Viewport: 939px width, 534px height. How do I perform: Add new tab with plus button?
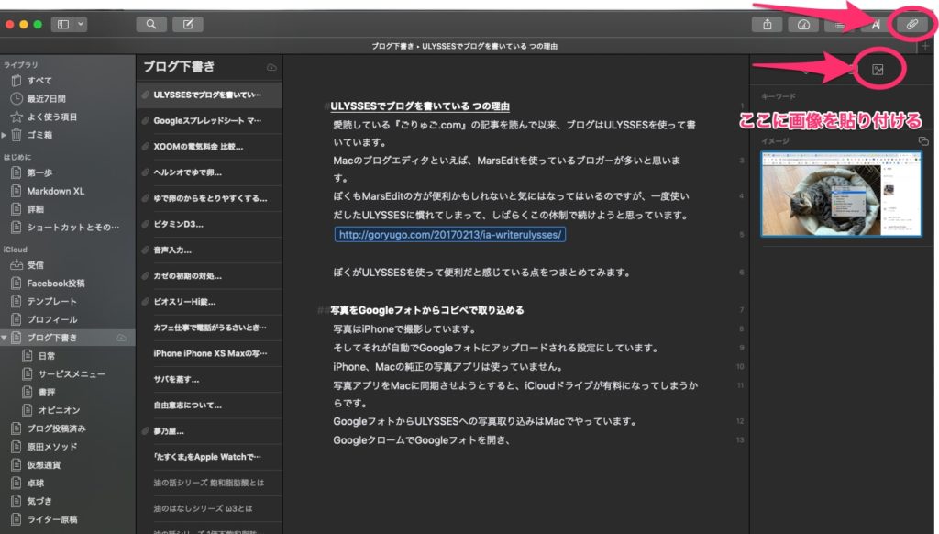pyautogui.click(x=926, y=46)
